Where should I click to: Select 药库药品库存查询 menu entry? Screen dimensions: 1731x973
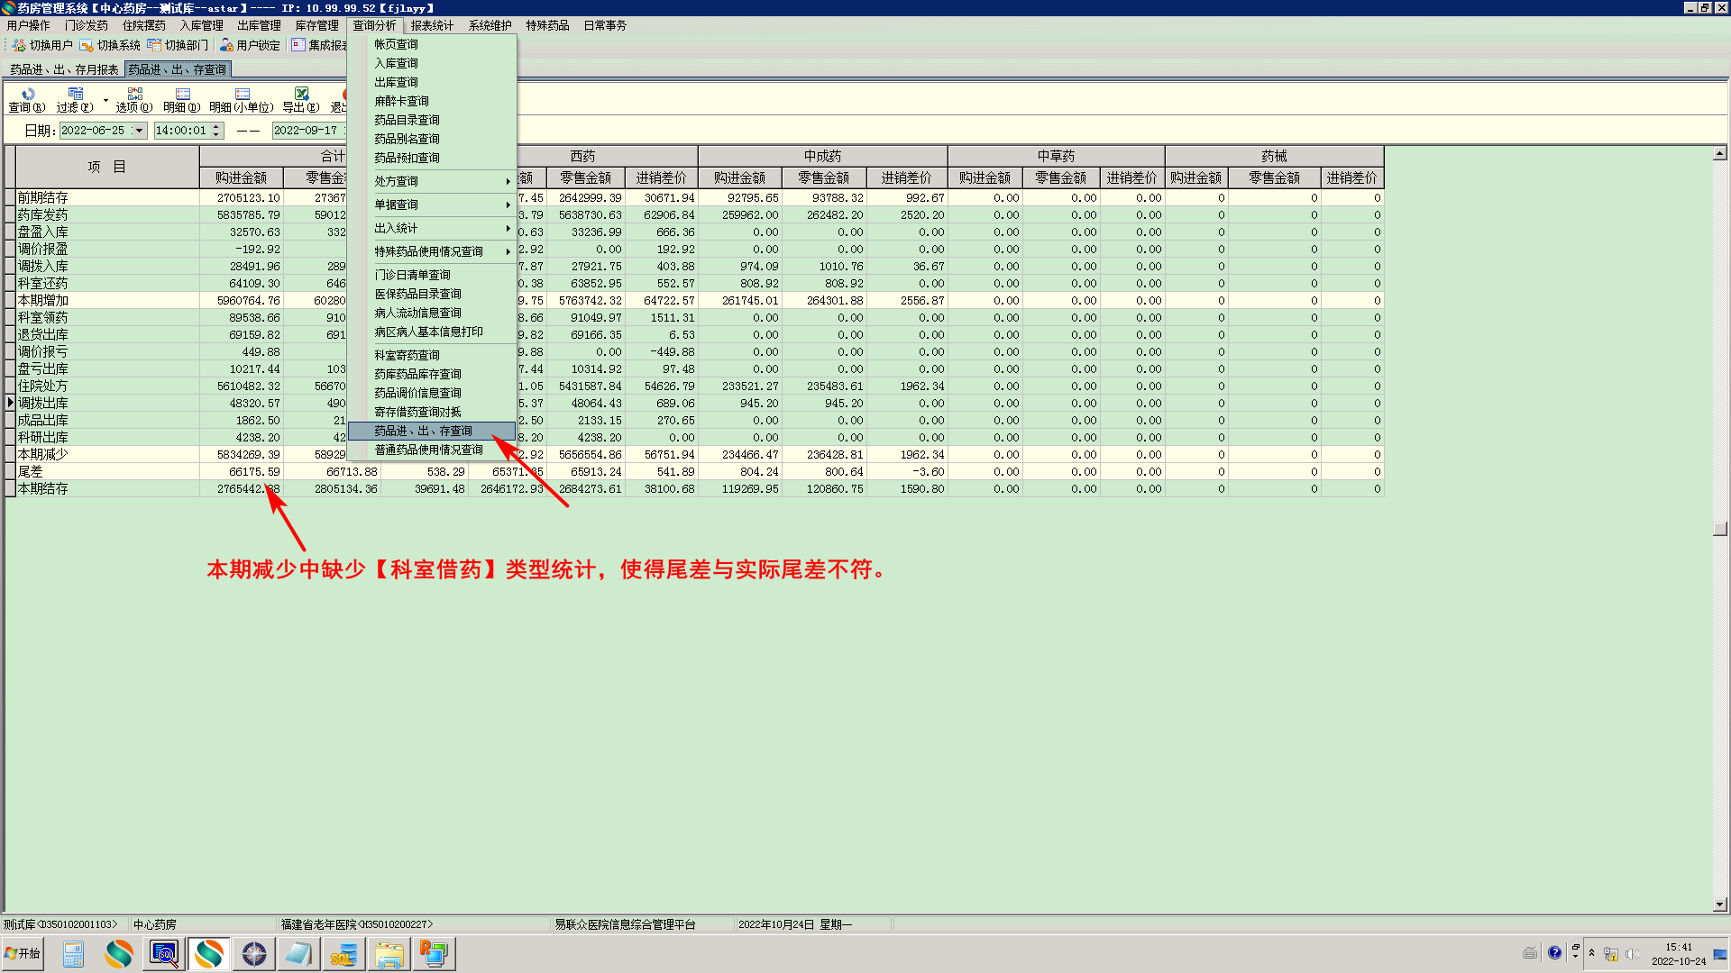coord(417,374)
